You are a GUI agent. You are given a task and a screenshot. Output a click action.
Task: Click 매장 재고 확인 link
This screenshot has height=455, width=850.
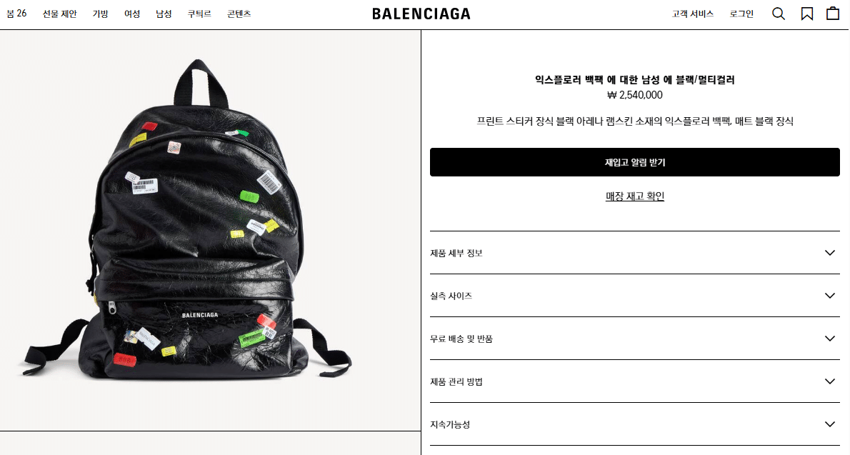[x=635, y=196]
